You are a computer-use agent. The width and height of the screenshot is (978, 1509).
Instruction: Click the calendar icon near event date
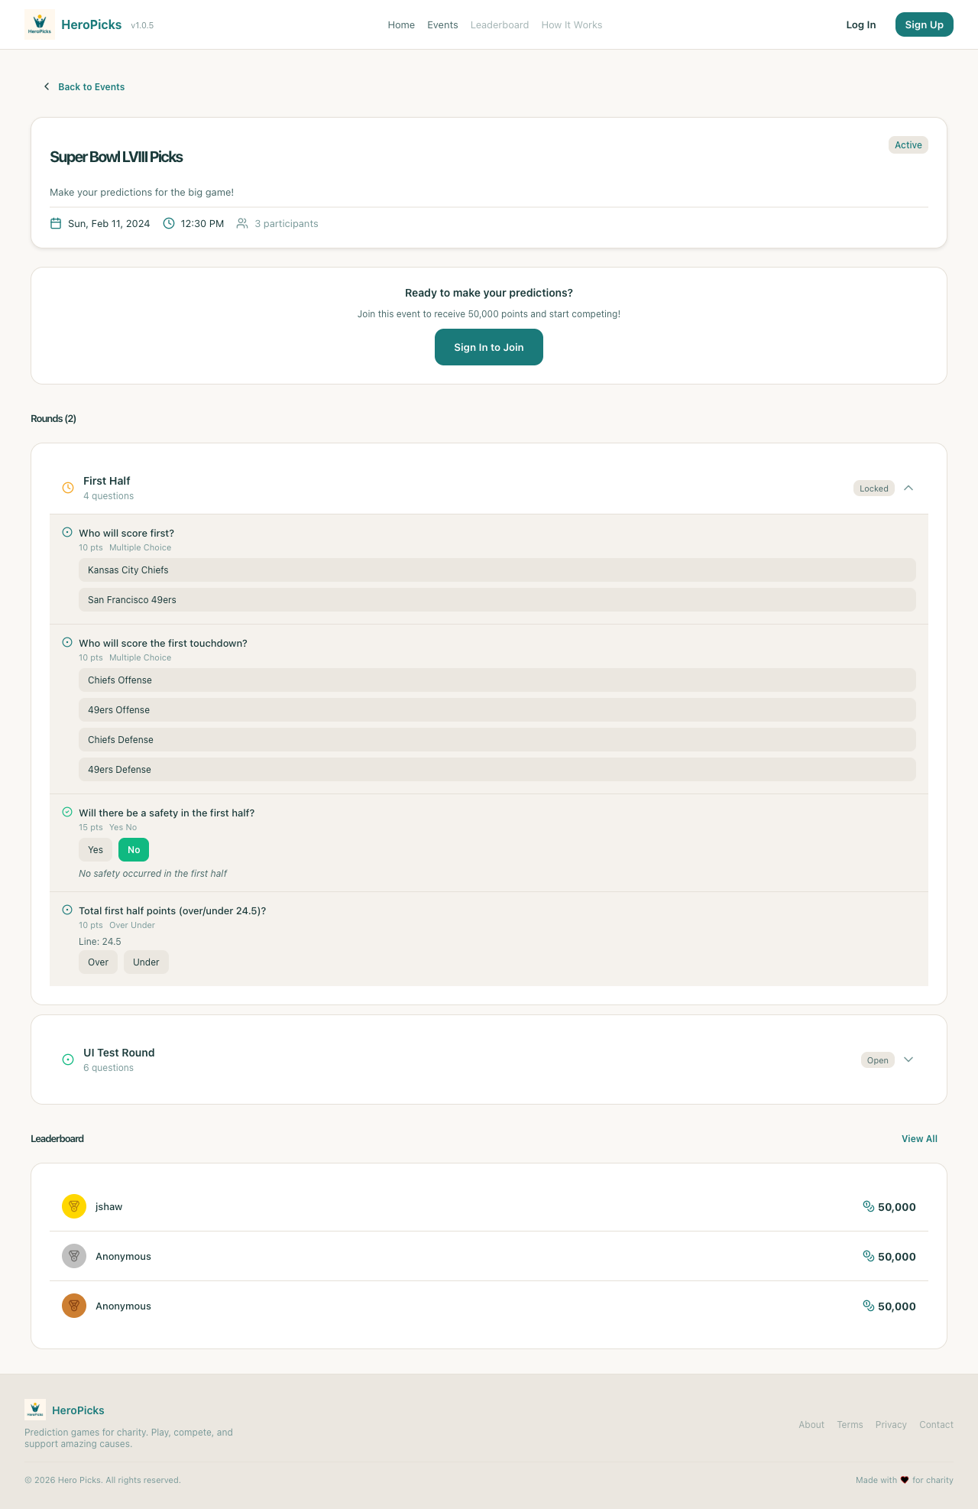tap(56, 223)
